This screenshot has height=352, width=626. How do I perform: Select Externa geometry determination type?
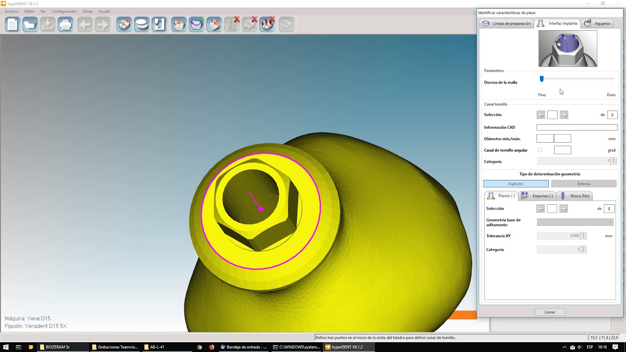(x=583, y=184)
